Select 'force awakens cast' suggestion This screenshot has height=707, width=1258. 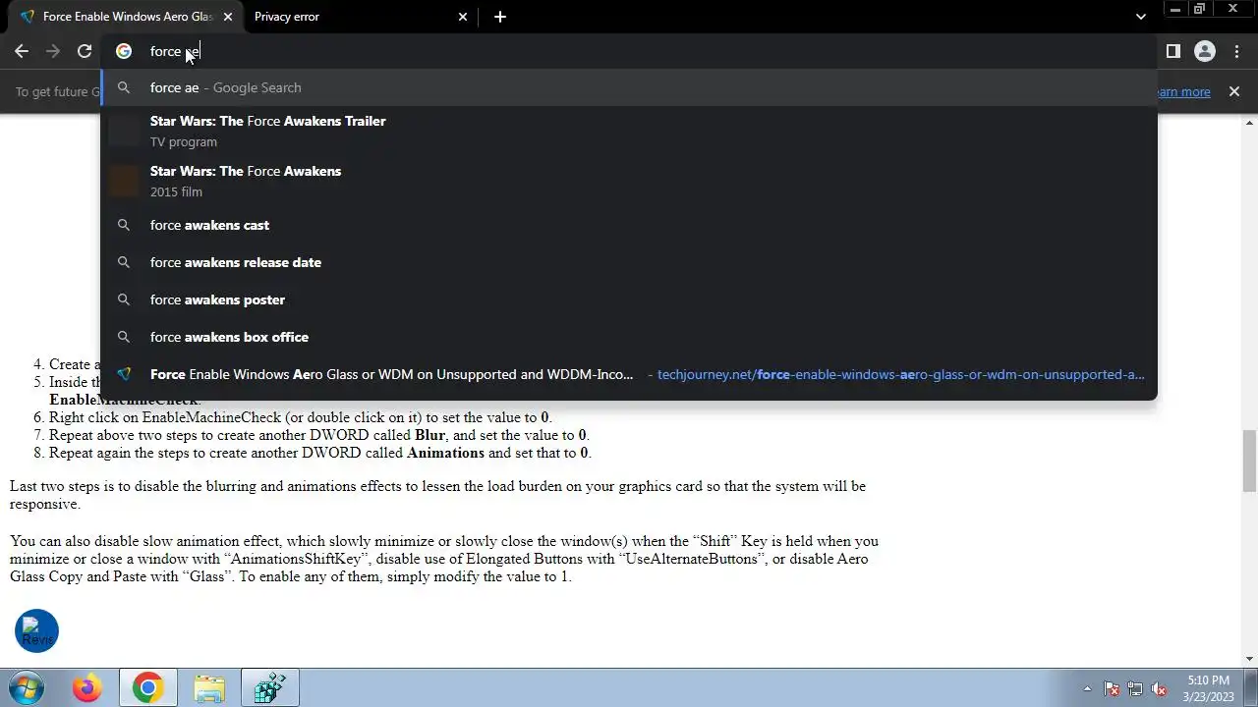[629, 225]
